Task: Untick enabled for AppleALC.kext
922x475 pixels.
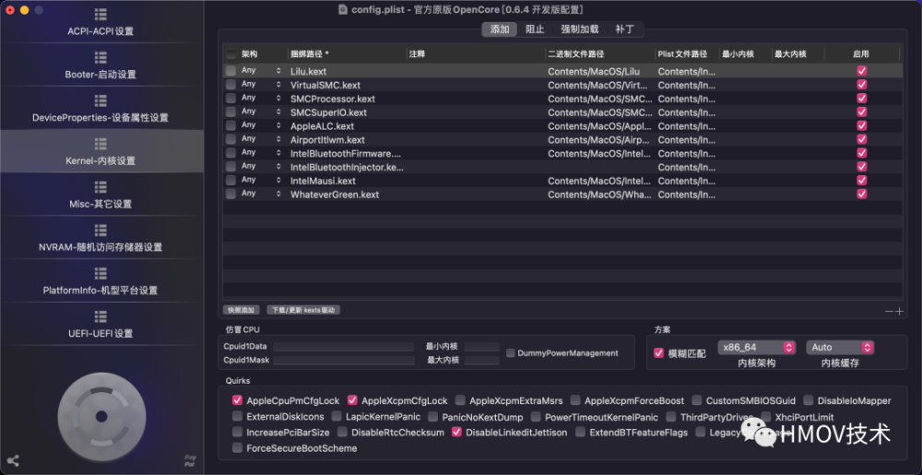Action: 861,125
